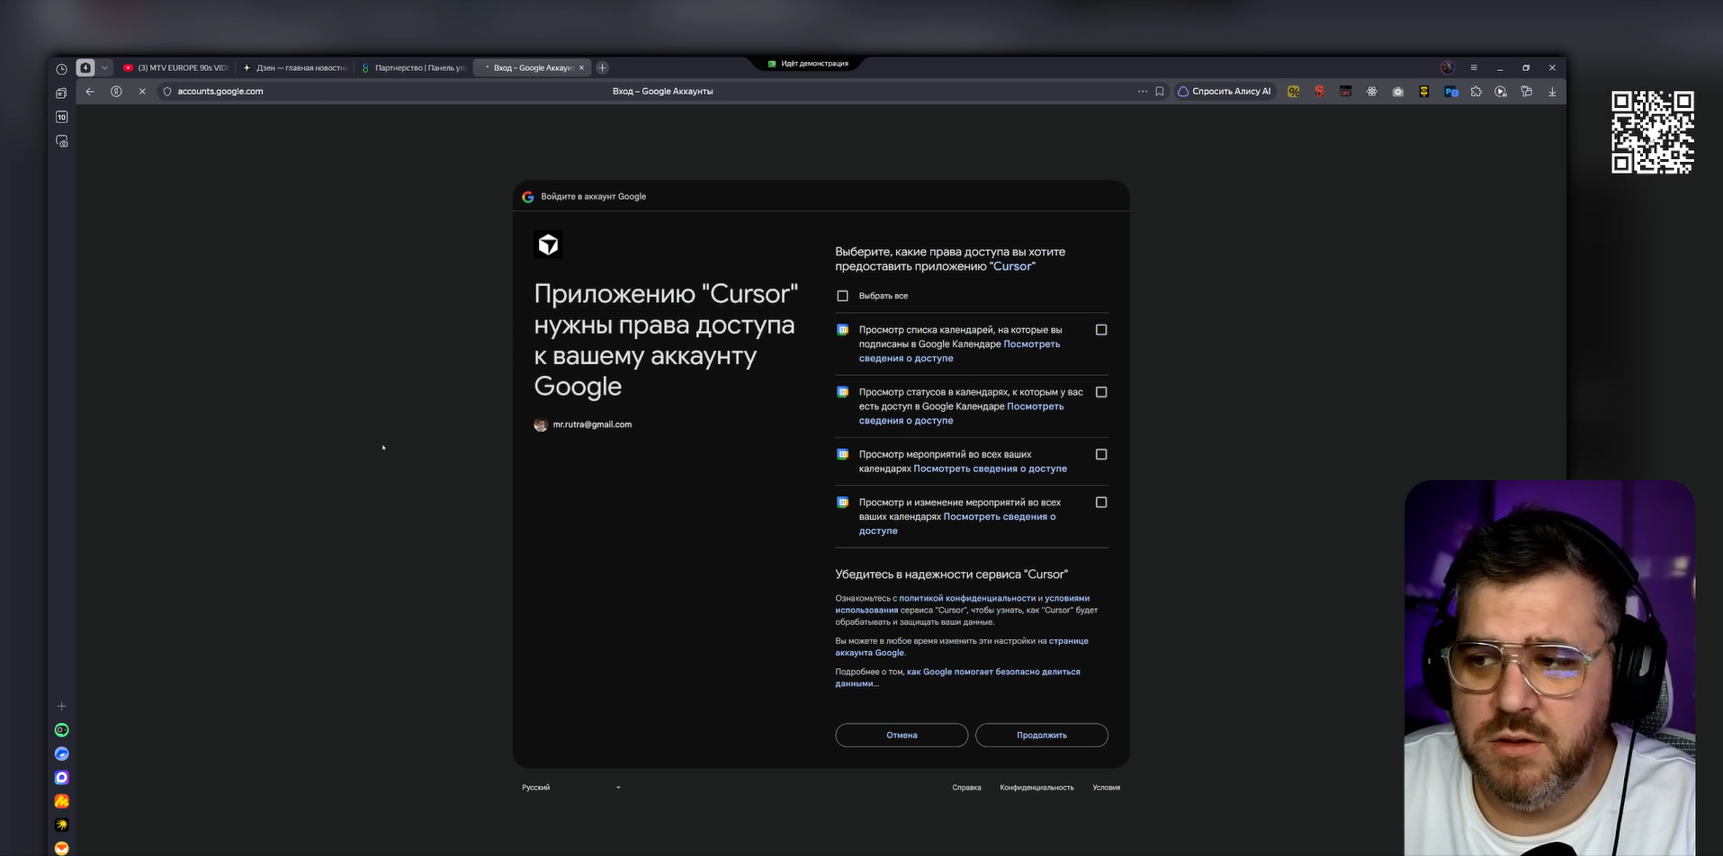Image resolution: width=1723 pixels, height=856 pixels.
Task: Open the OFF toggle extension
Action: (x=1346, y=91)
